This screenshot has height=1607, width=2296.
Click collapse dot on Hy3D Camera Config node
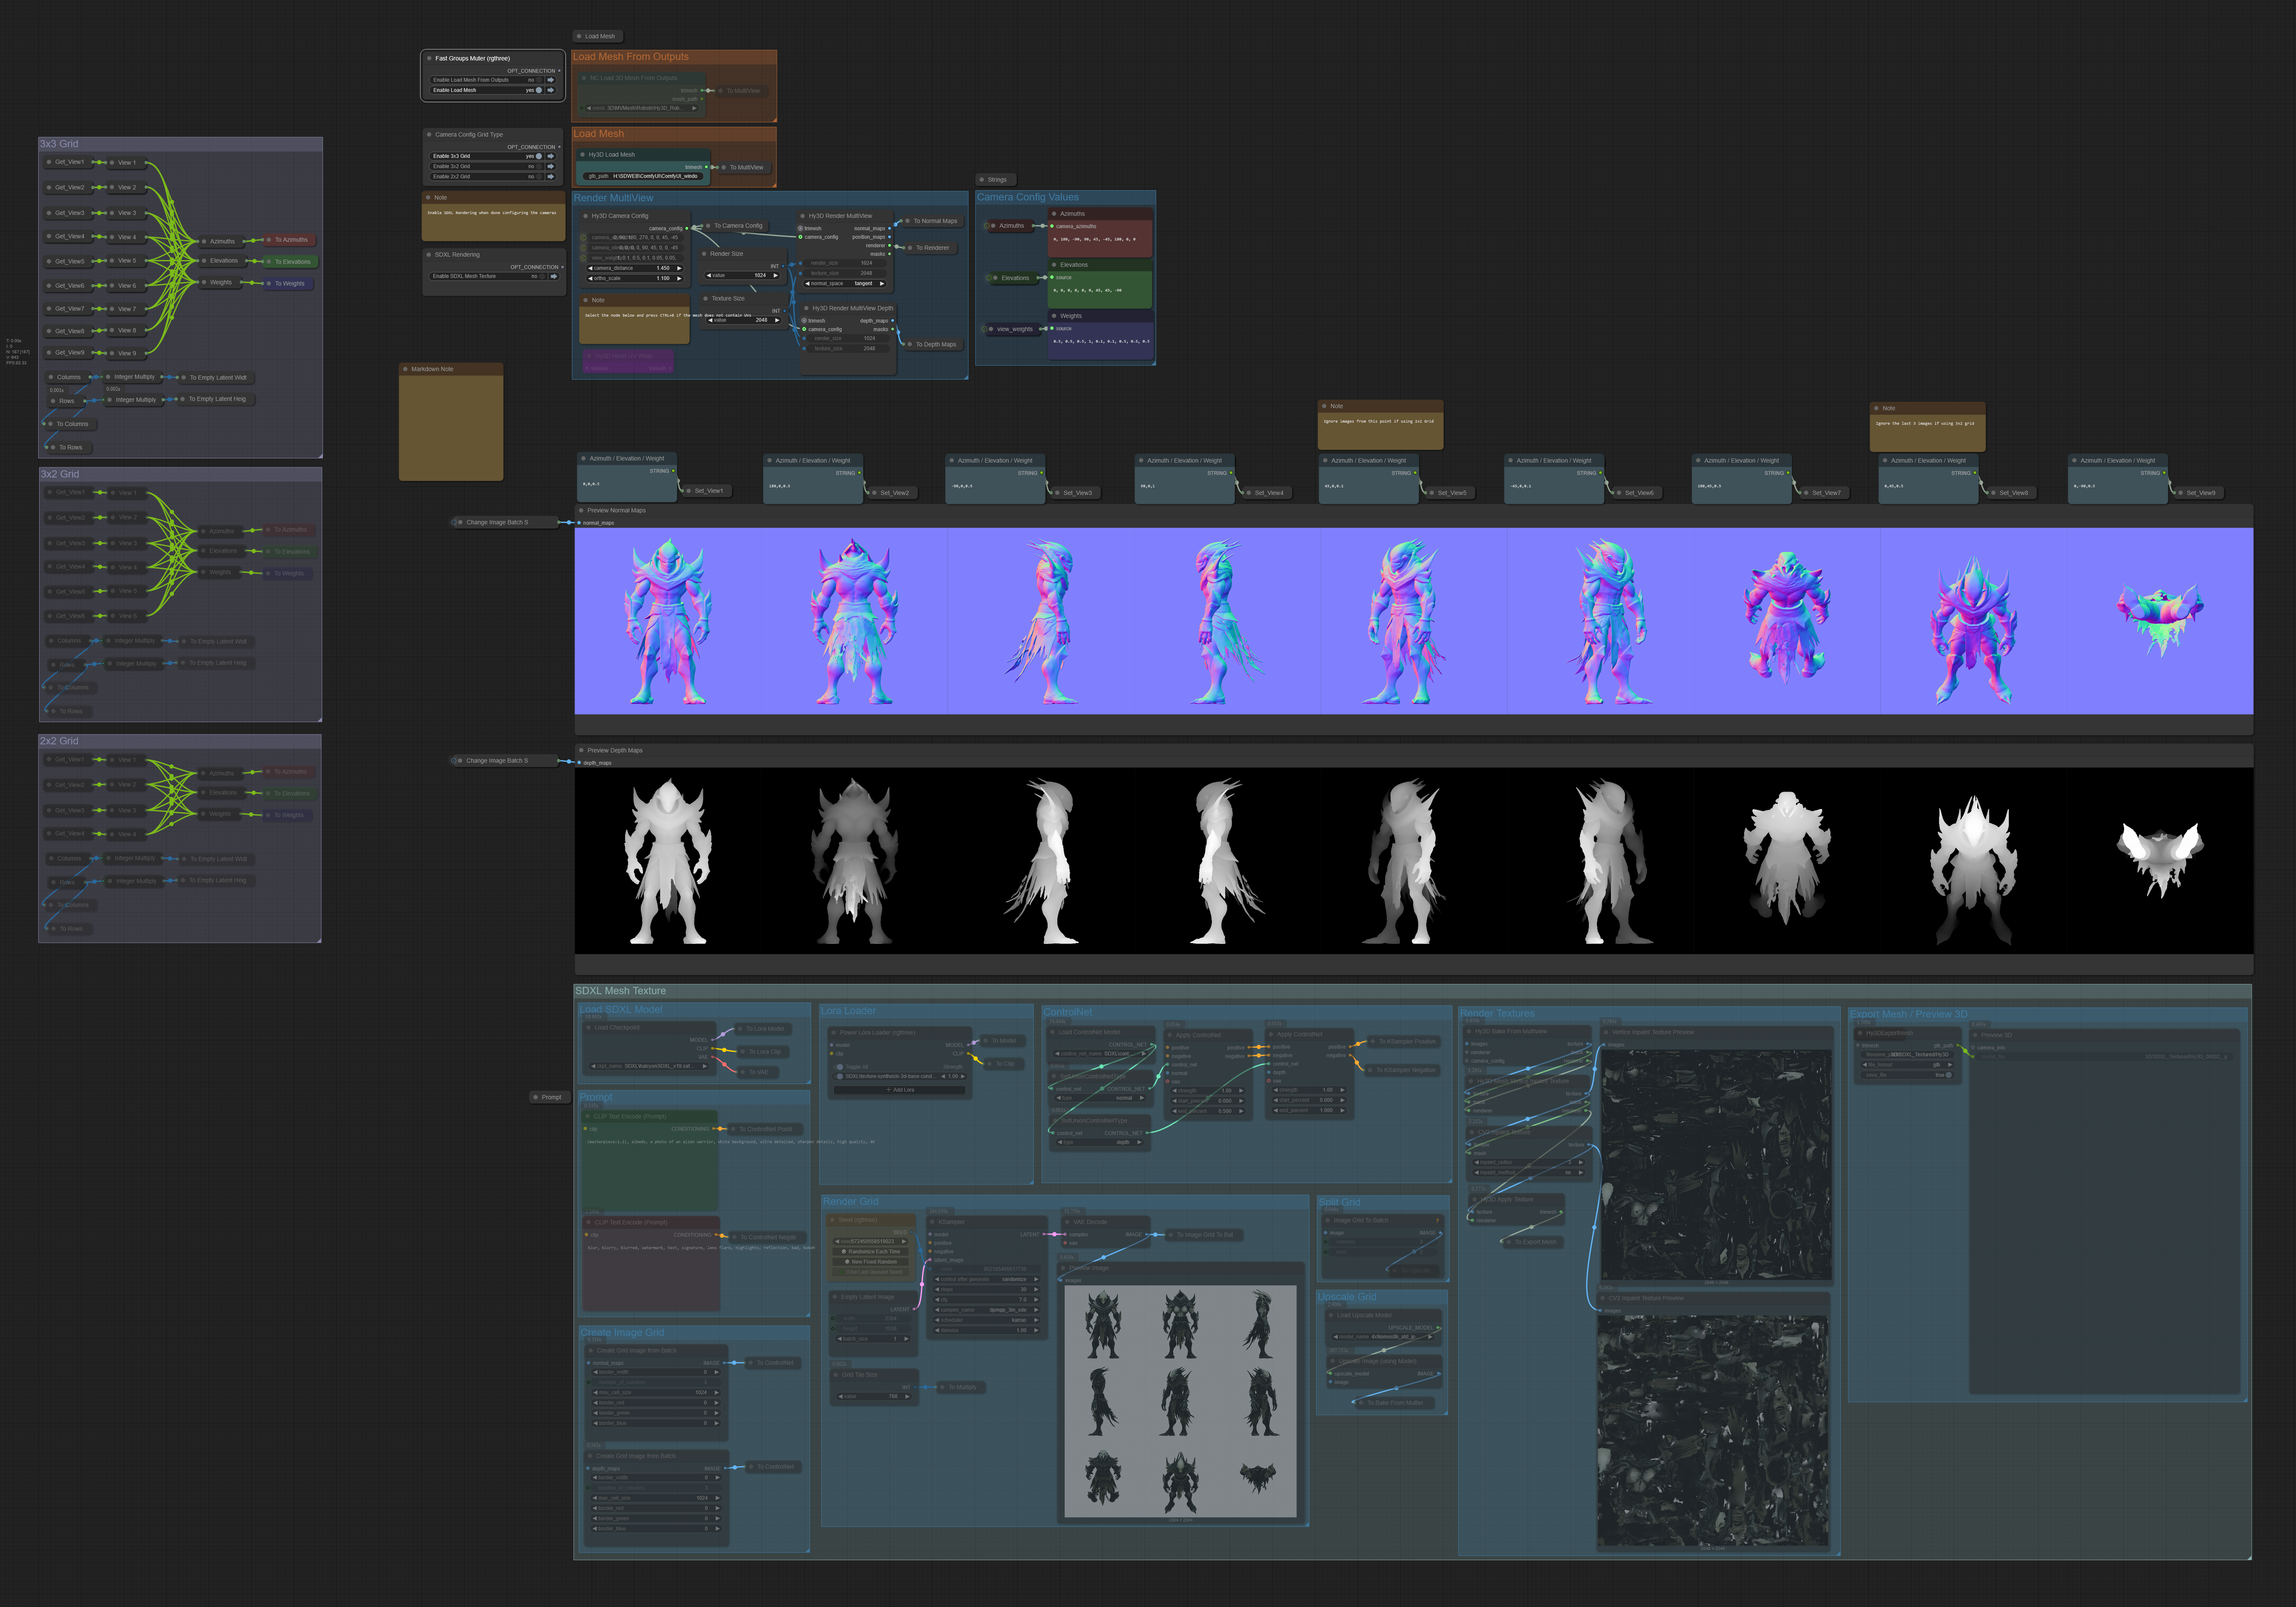tap(585, 216)
